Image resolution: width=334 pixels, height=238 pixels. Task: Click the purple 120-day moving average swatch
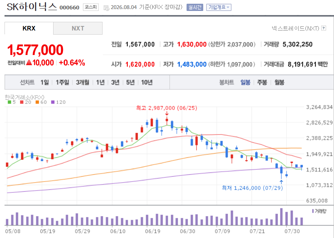point(53,102)
